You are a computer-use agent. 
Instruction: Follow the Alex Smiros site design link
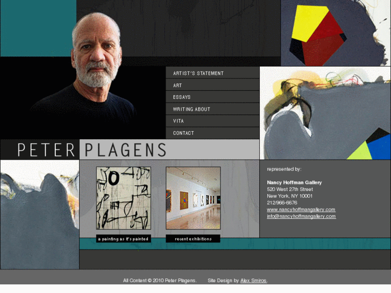point(253,281)
